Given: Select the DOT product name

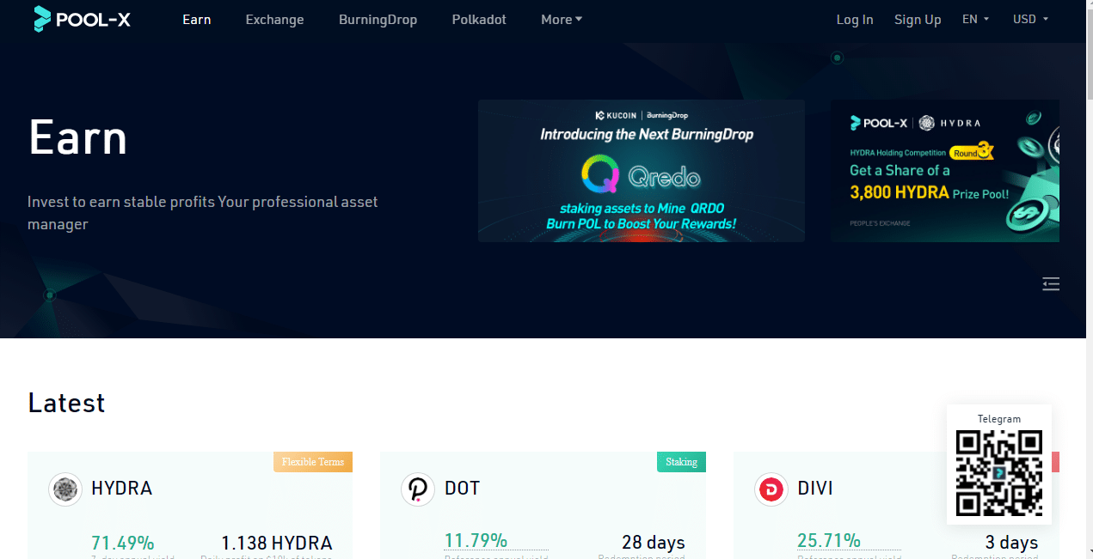Looking at the screenshot, I should [462, 489].
